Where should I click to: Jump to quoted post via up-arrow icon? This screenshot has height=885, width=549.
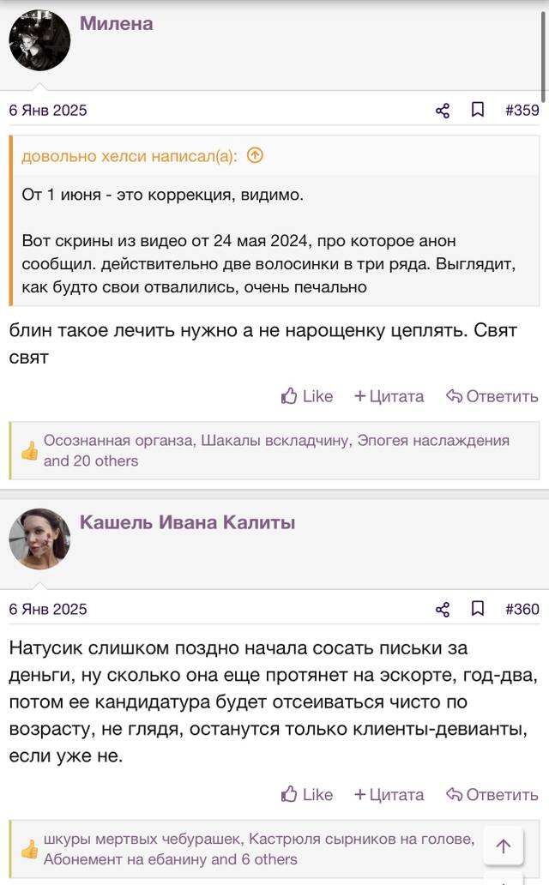256,155
